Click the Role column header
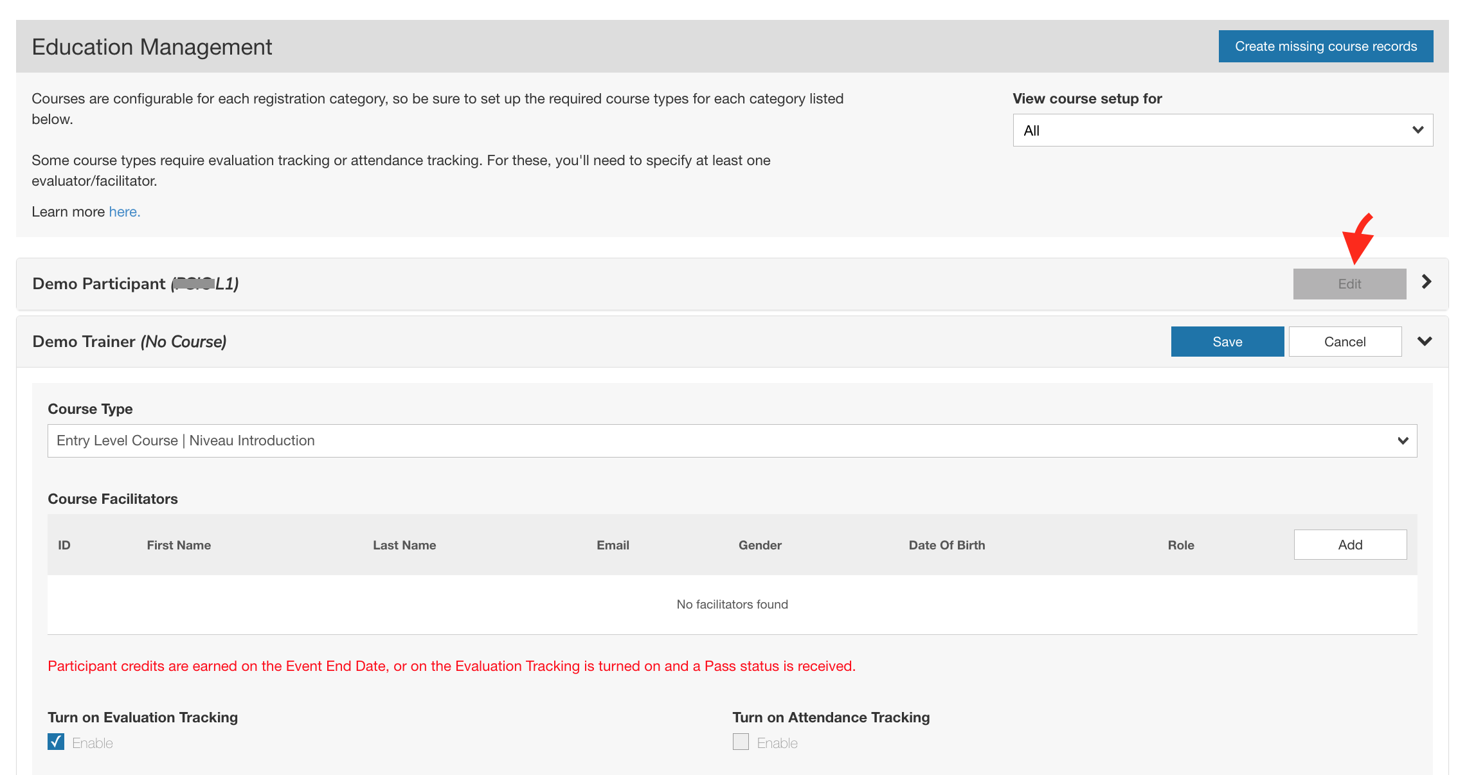The image size is (1467, 775). [x=1180, y=544]
